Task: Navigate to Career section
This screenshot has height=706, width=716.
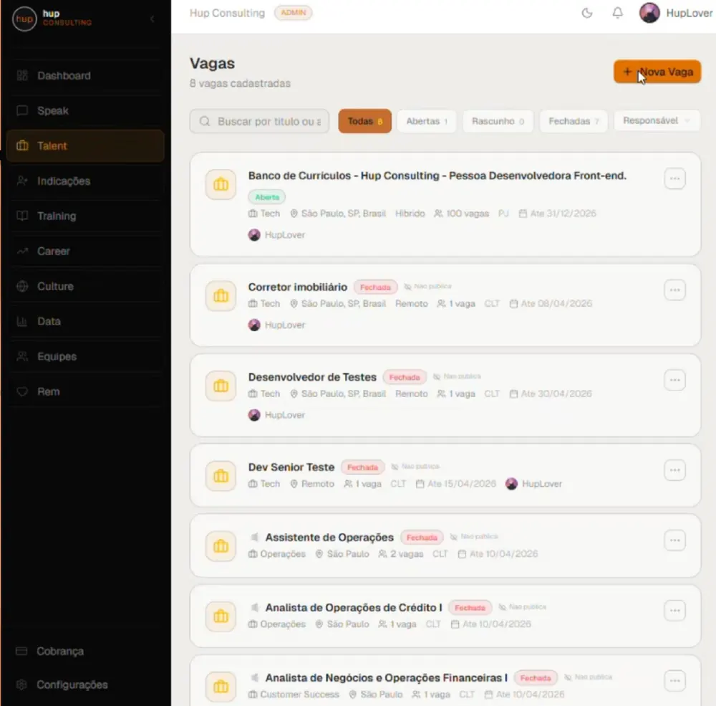Action: (85, 251)
